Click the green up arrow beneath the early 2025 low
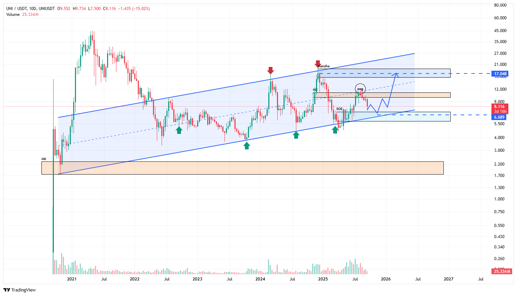This screenshot has width=517, height=296. 335,130
